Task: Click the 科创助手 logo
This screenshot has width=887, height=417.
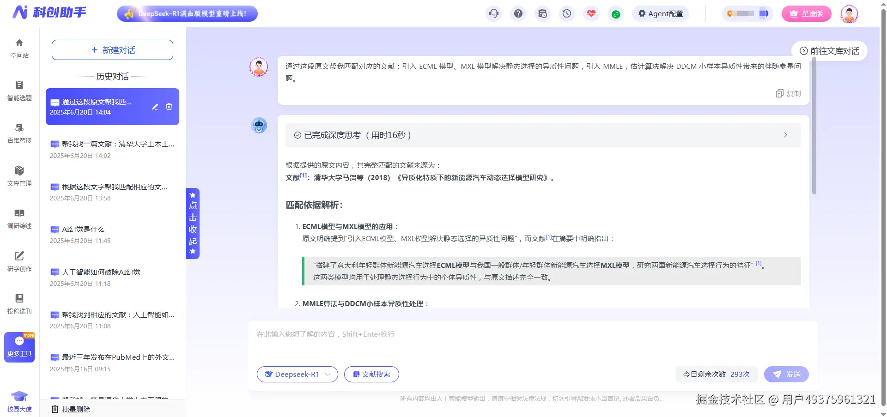Action: [49, 12]
